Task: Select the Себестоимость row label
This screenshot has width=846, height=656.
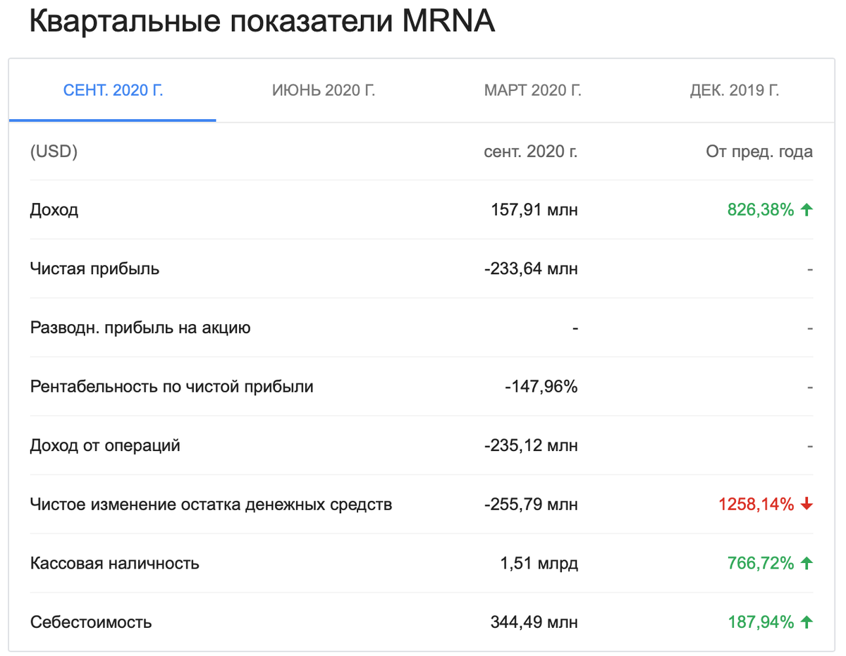Action: click(x=90, y=622)
